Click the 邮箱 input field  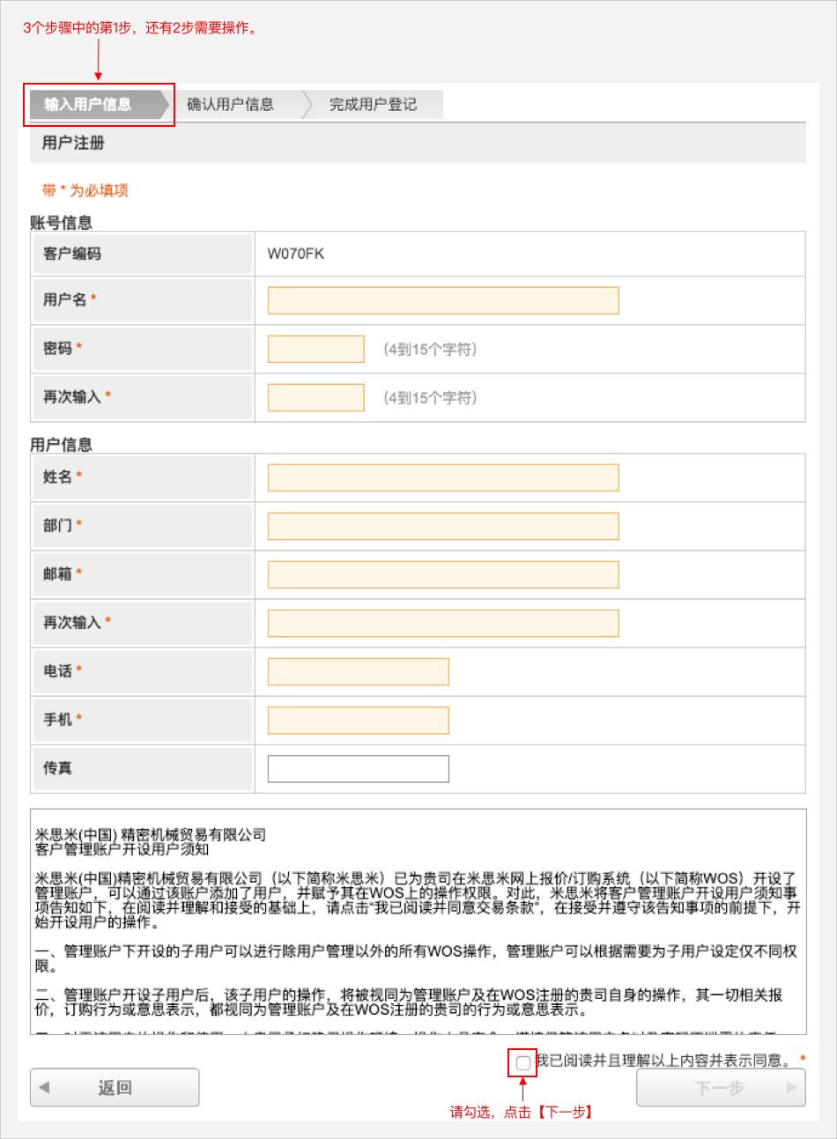pyautogui.click(x=442, y=574)
